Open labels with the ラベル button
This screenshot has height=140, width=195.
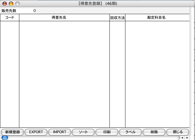pyautogui.click(x=130, y=132)
